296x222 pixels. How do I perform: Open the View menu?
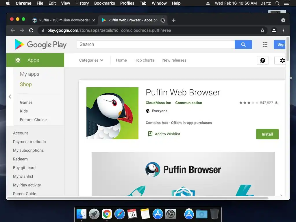click(x=66, y=3)
